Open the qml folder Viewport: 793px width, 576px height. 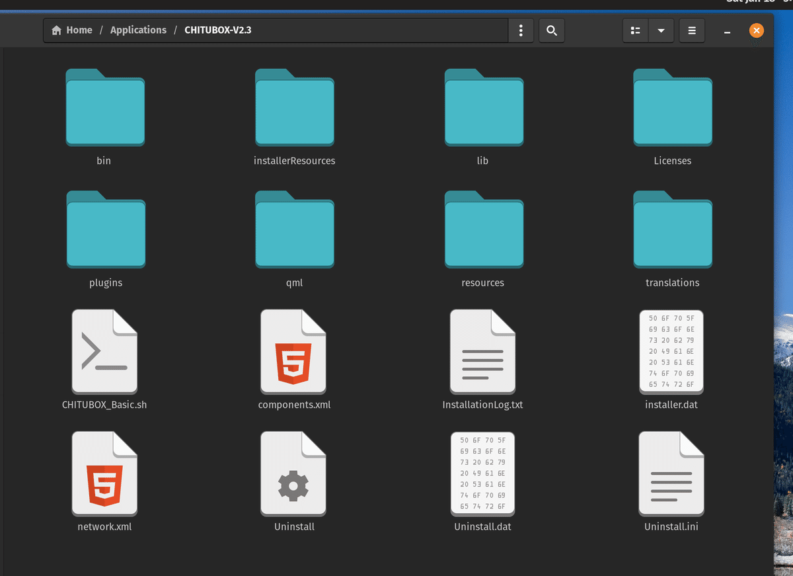(295, 229)
